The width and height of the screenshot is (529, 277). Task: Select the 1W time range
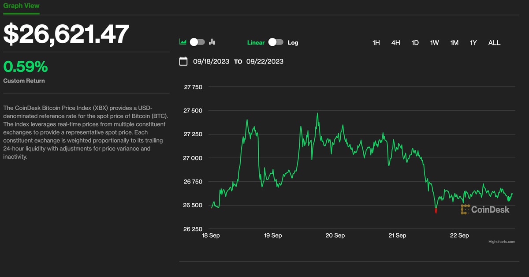(435, 43)
